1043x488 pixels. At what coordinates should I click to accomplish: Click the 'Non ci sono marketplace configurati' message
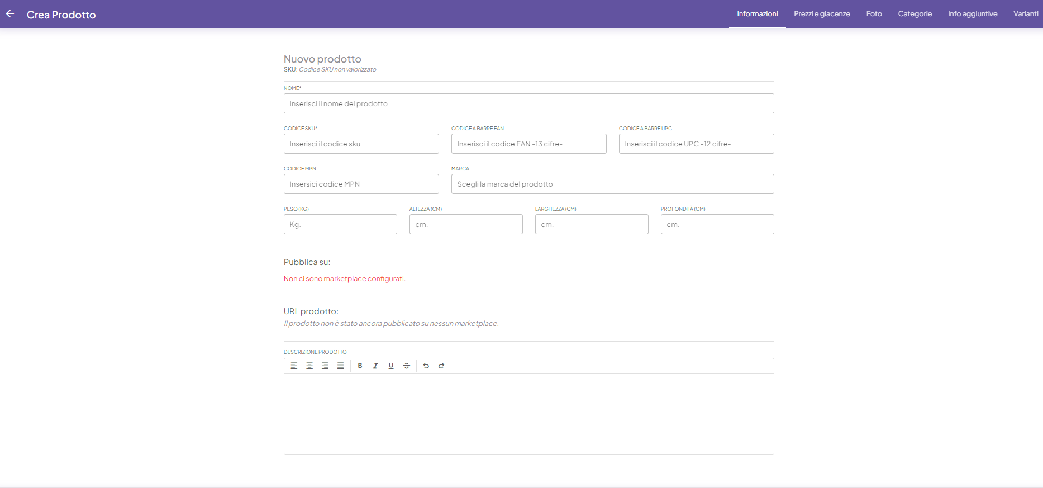(345, 279)
